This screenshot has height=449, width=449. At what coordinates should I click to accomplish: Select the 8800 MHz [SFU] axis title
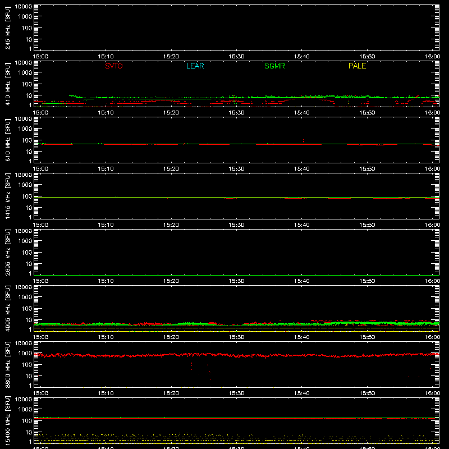coord(7,364)
